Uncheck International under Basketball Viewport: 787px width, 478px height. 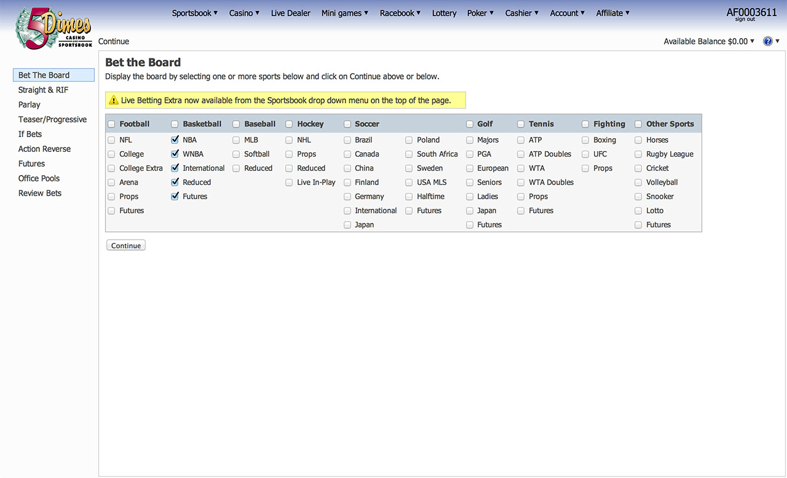click(175, 168)
